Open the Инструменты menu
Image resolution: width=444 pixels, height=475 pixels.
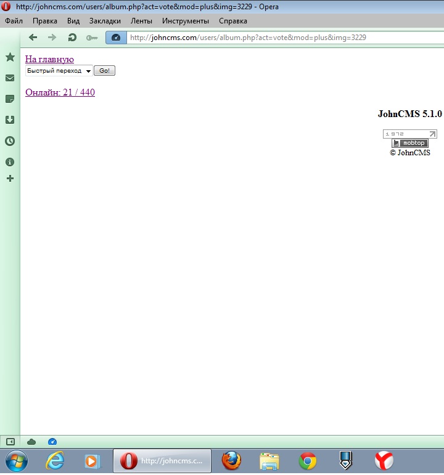point(185,21)
